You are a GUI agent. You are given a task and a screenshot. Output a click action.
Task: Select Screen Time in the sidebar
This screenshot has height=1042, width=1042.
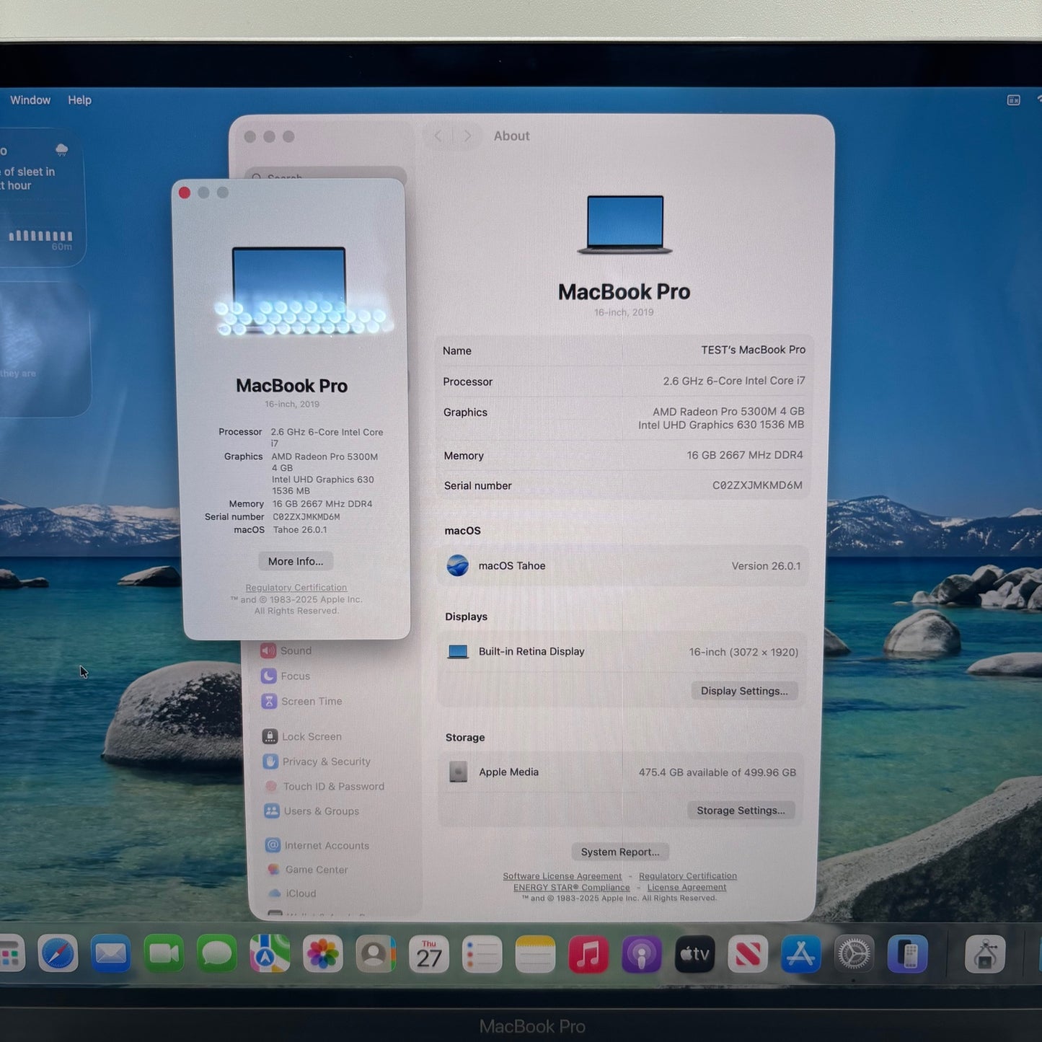312,701
